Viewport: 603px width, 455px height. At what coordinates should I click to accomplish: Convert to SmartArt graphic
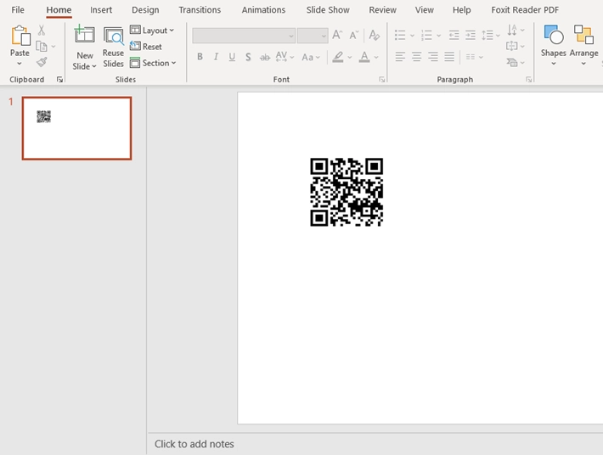516,62
